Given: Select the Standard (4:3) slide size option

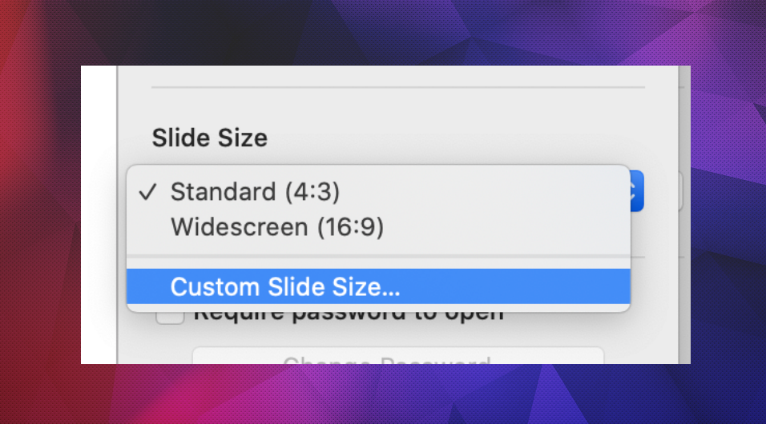Looking at the screenshot, I should click(x=255, y=192).
